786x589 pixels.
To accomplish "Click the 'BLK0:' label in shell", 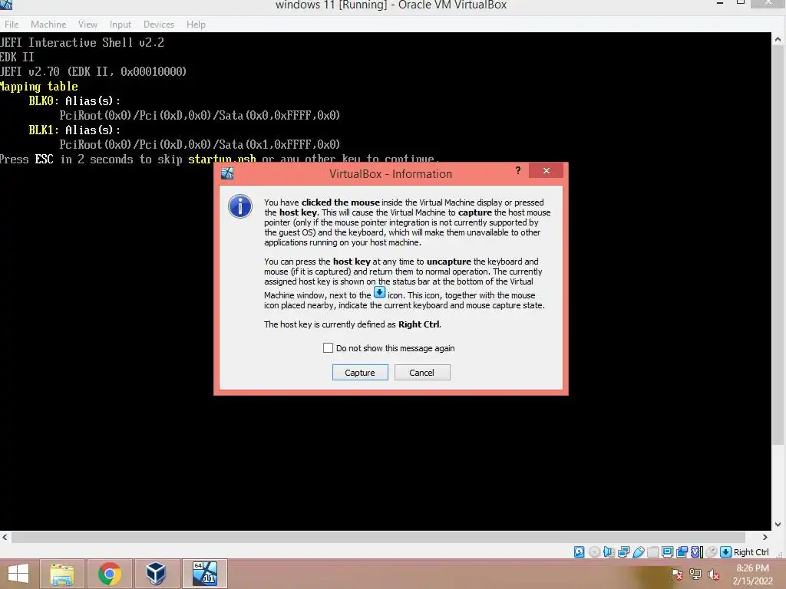I will [44, 100].
